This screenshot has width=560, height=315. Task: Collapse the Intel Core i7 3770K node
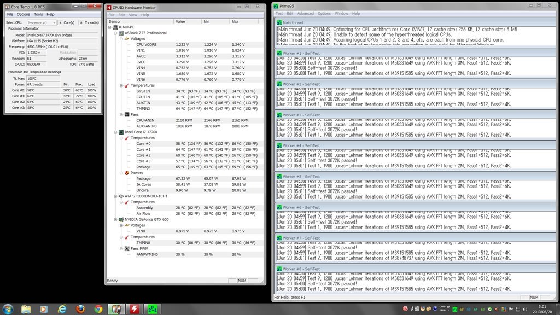[115, 132]
